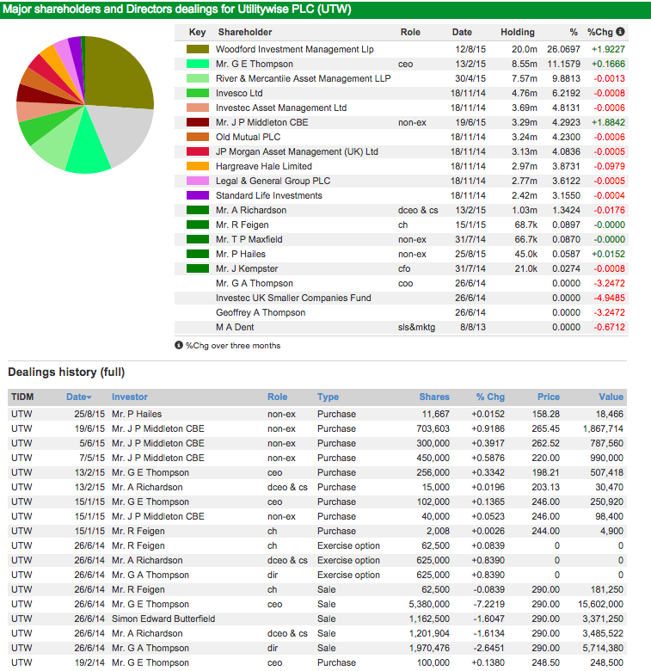Click Investec Asset Management salmon key swatch
651x671 pixels.
tap(198, 108)
